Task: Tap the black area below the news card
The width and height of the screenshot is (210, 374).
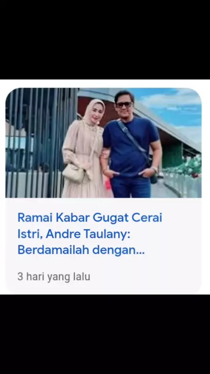Action: [x=105, y=334]
